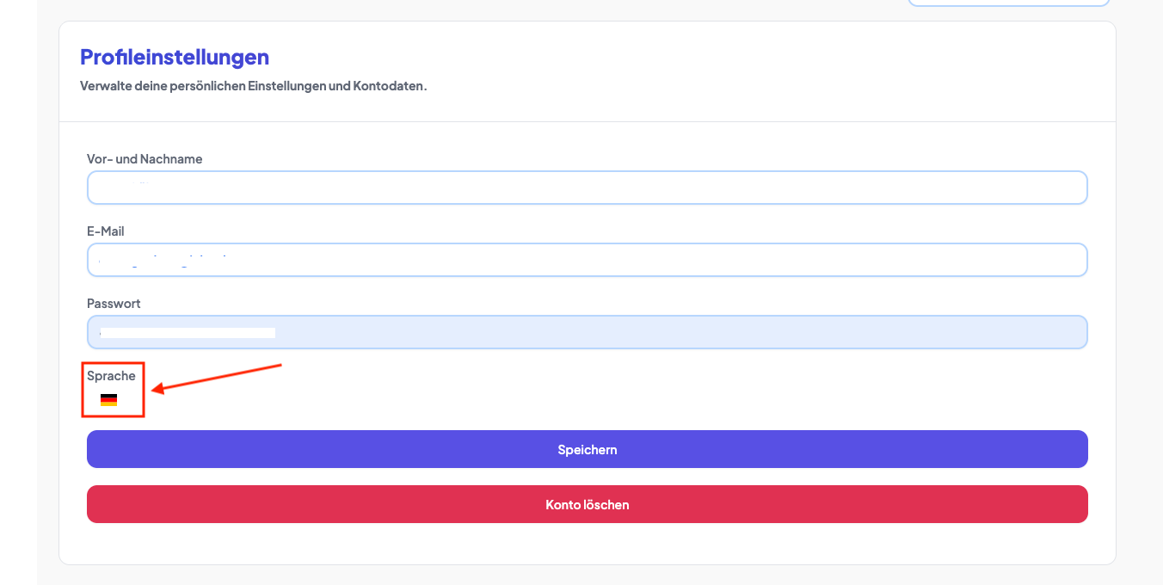
Task: Click the red arrow pointing to Sprache
Action: (217, 379)
